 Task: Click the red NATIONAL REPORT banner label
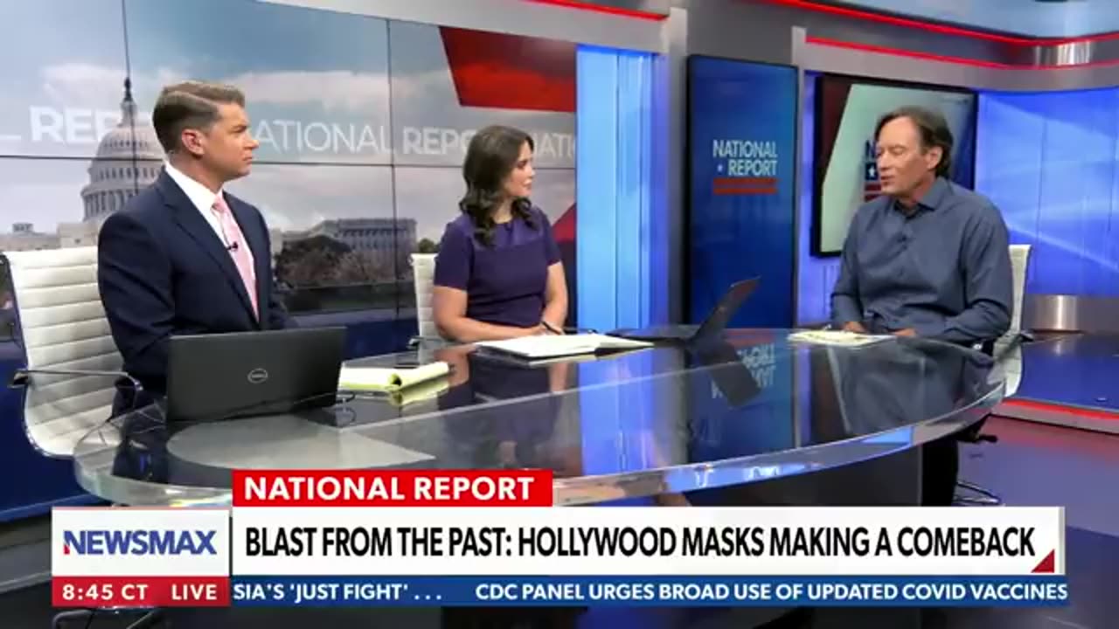tap(392, 488)
